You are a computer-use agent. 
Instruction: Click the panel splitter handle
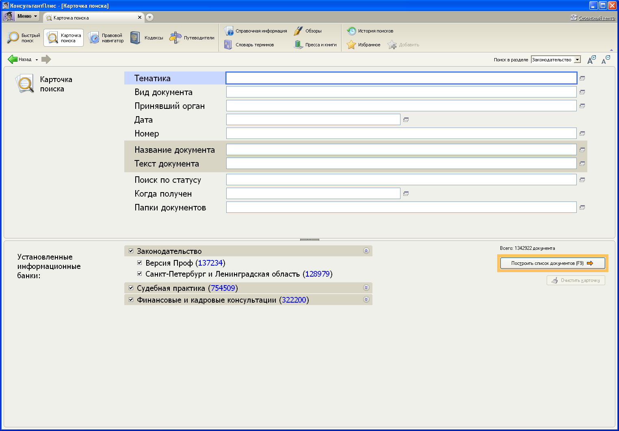[309, 239]
